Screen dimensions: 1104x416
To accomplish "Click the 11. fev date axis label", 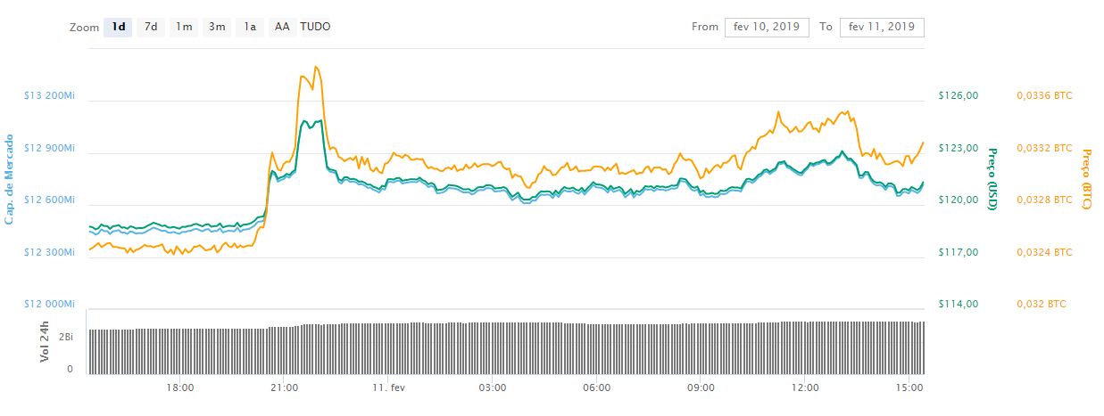I will (389, 388).
